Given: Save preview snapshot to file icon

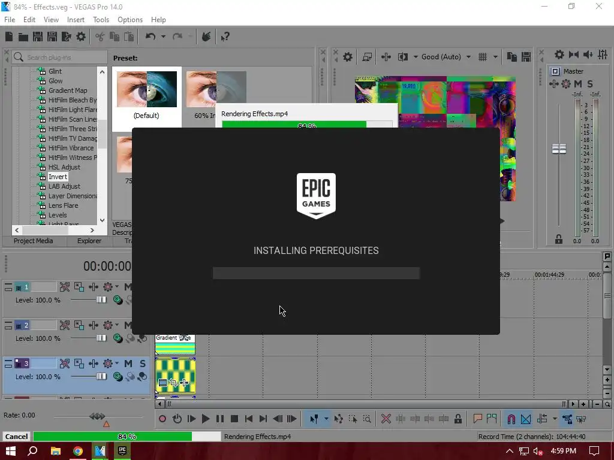Looking at the screenshot, I should pyautogui.click(x=526, y=57).
